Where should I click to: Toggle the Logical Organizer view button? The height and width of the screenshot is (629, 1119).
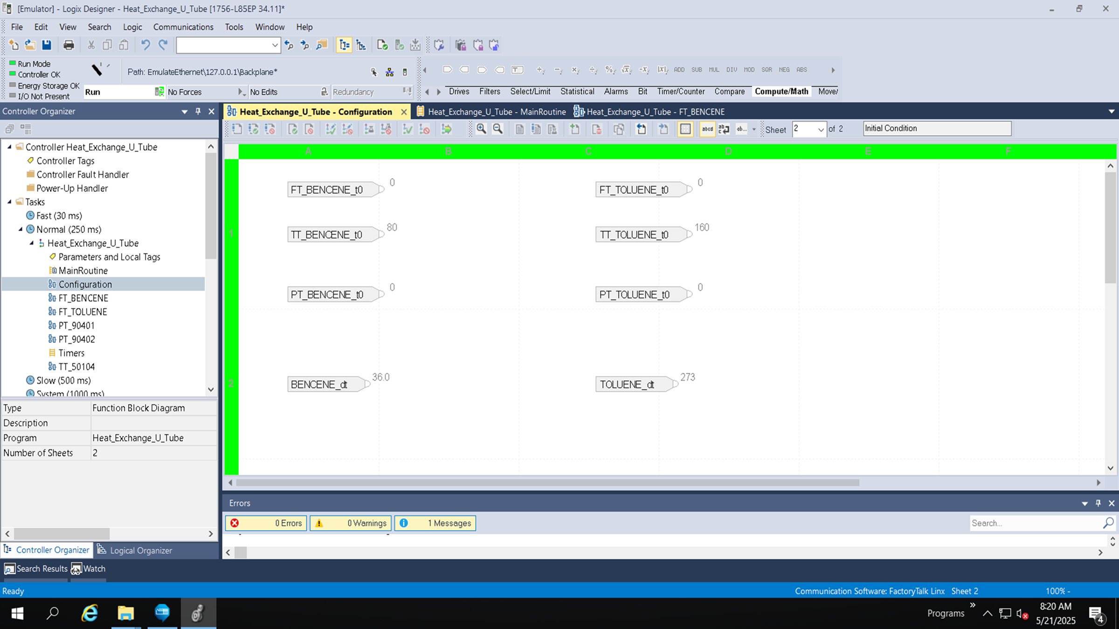(x=361, y=45)
